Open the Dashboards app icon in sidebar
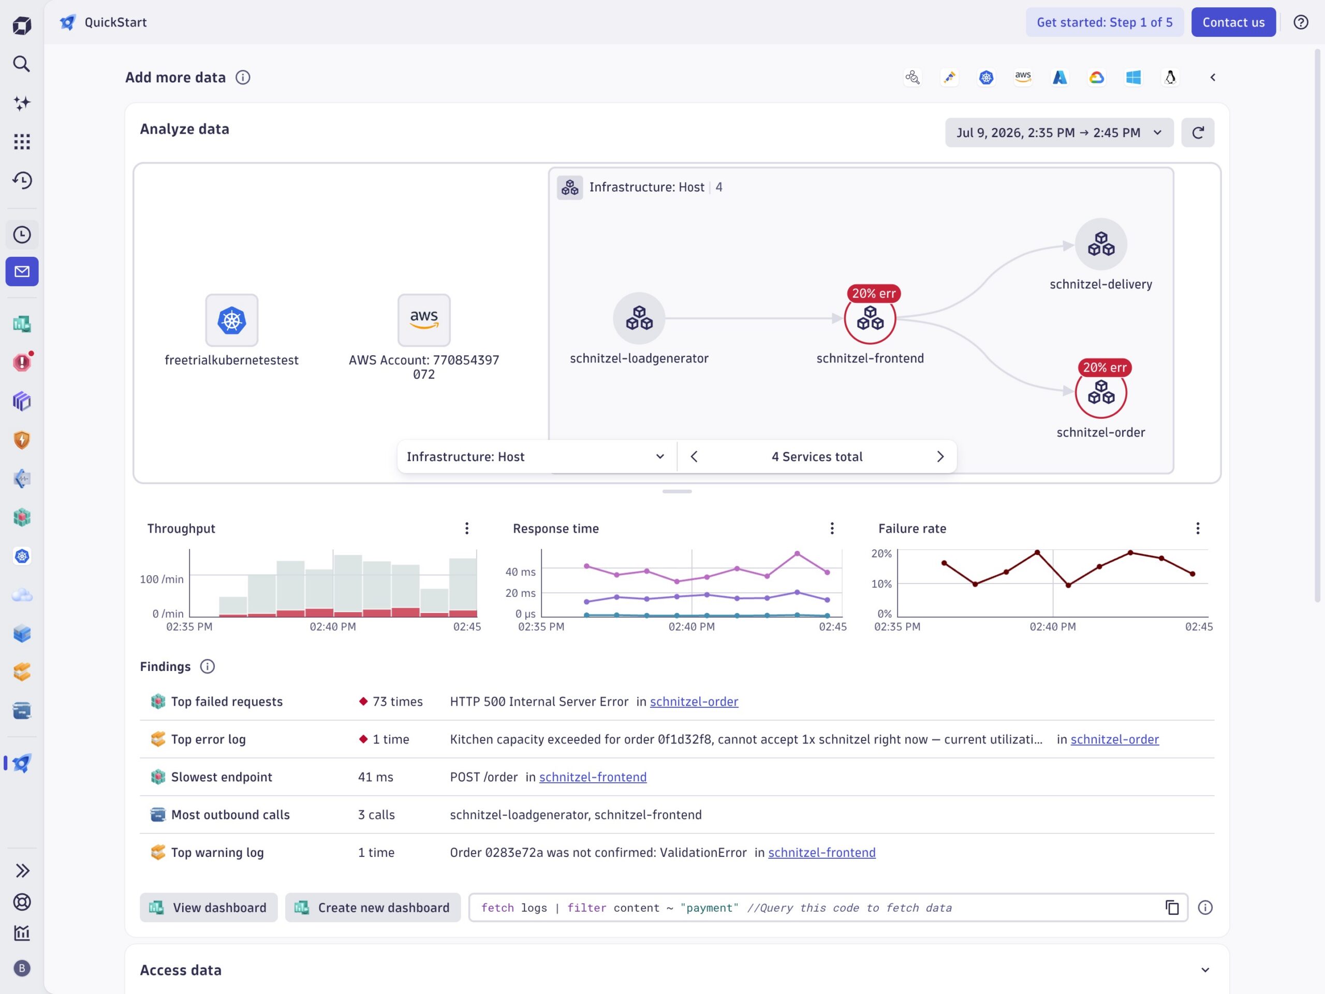 point(22,324)
